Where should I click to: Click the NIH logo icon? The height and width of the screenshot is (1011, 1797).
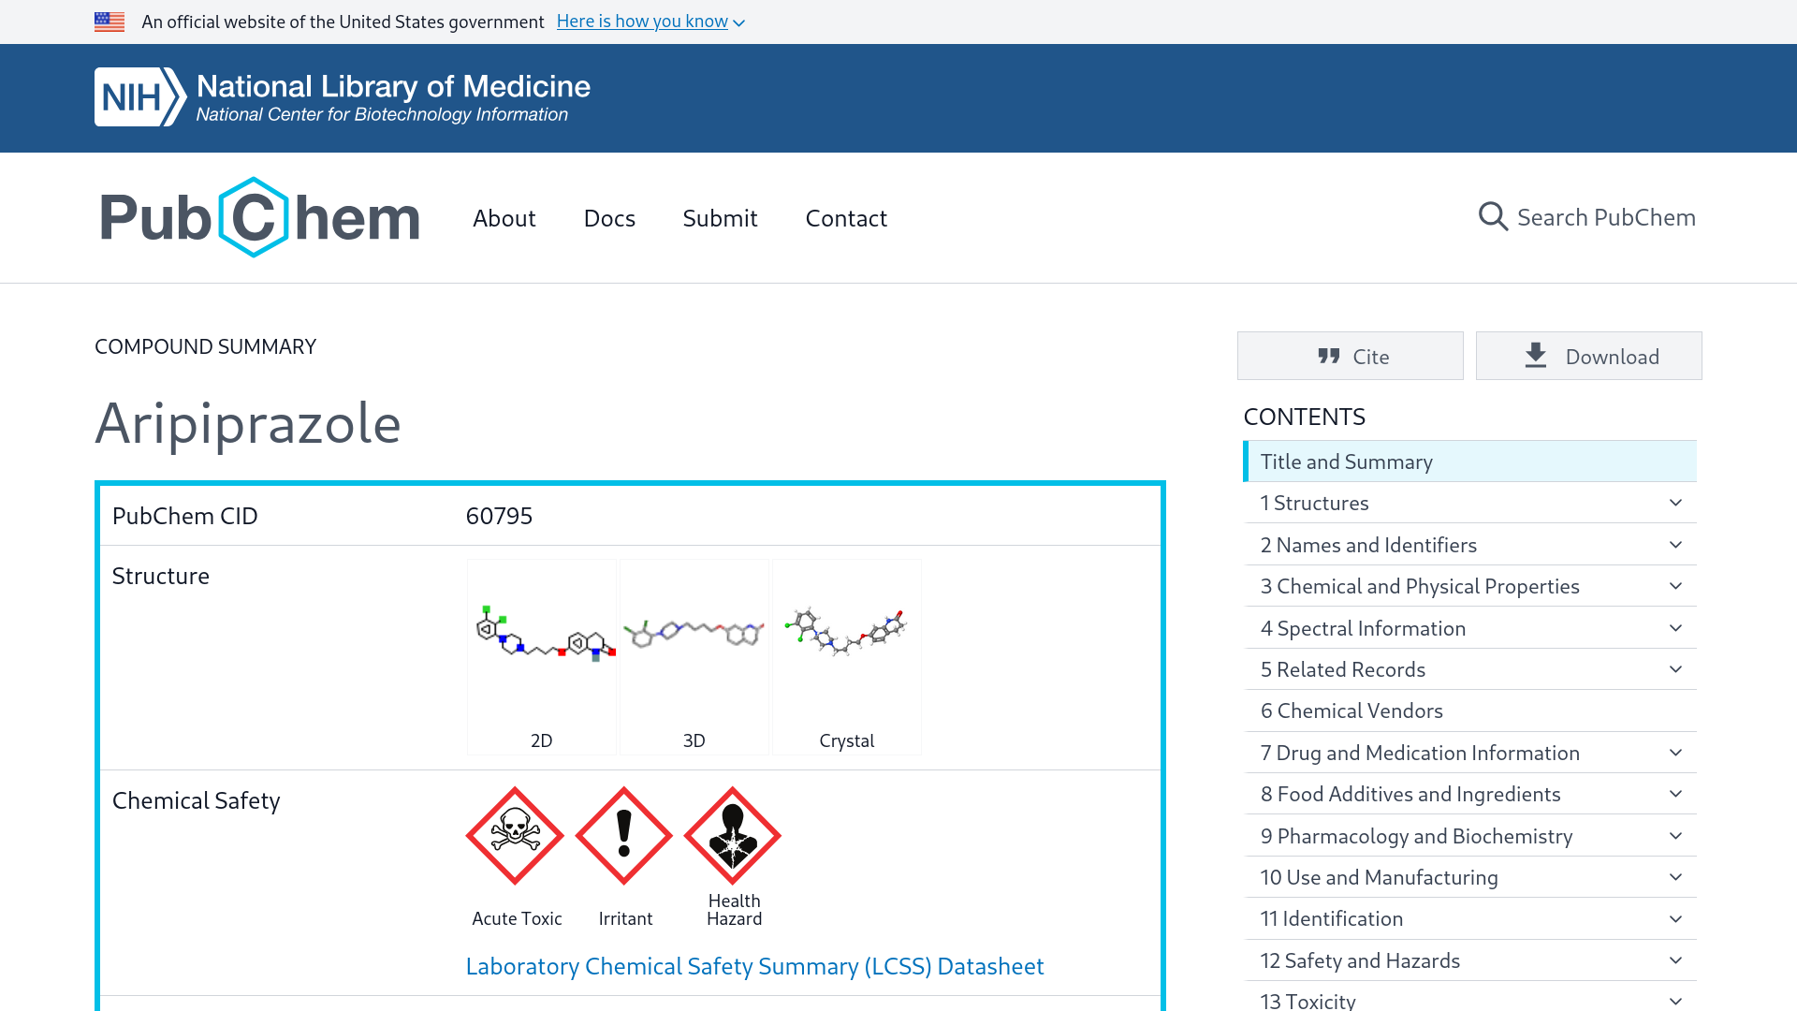point(139,97)
